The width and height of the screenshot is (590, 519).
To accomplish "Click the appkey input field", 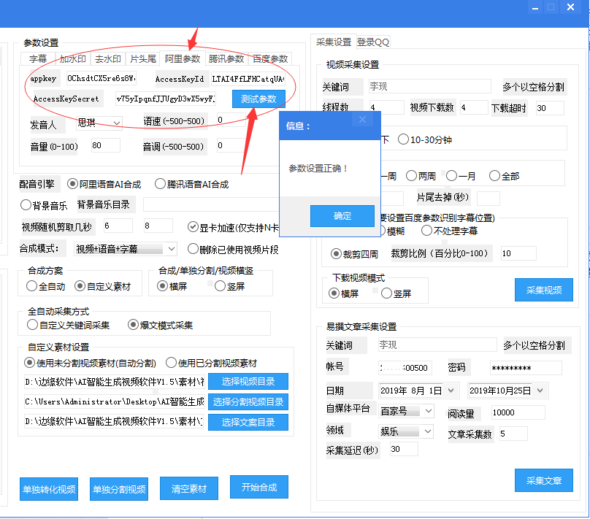I will pos(101,78).
